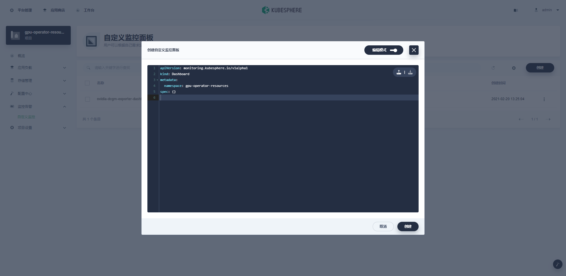
Task: Click the 平台管理 gear icon
Action: pos(12,10)
